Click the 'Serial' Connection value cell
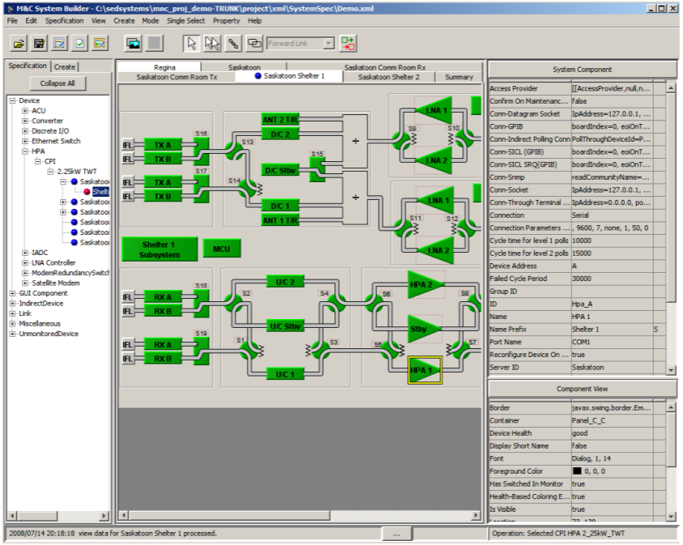The height and width of the screenshot is (545, 683). (612, 215)
